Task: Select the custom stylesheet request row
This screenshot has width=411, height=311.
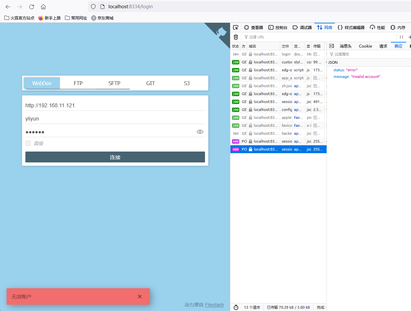Action: pyautogui.click(x=279, y=62)
